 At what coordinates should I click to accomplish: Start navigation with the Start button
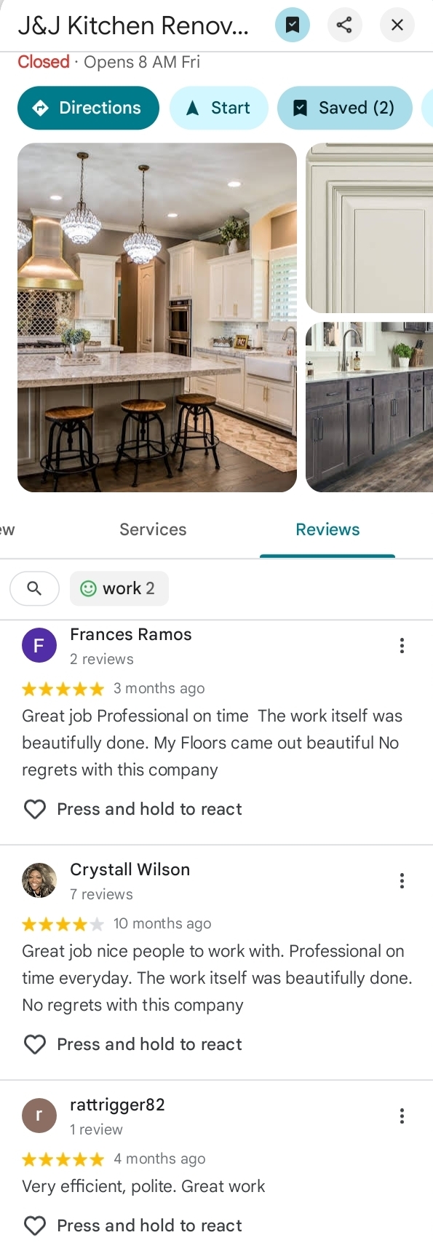click(219, 108)
